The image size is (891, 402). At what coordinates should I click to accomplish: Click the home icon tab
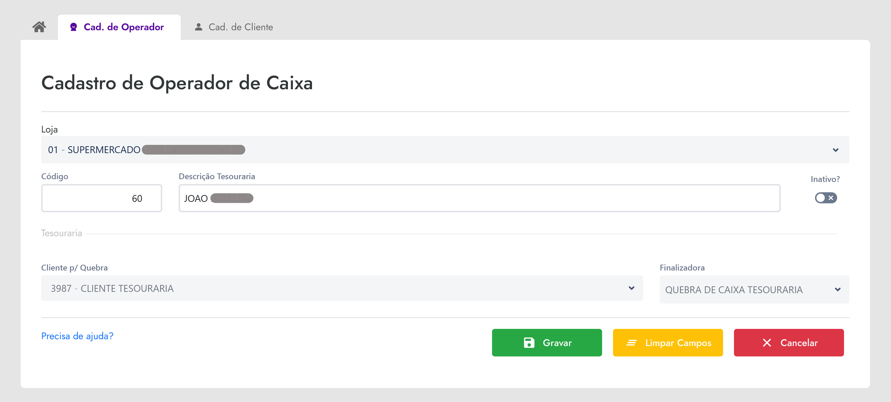click(39, 27)
